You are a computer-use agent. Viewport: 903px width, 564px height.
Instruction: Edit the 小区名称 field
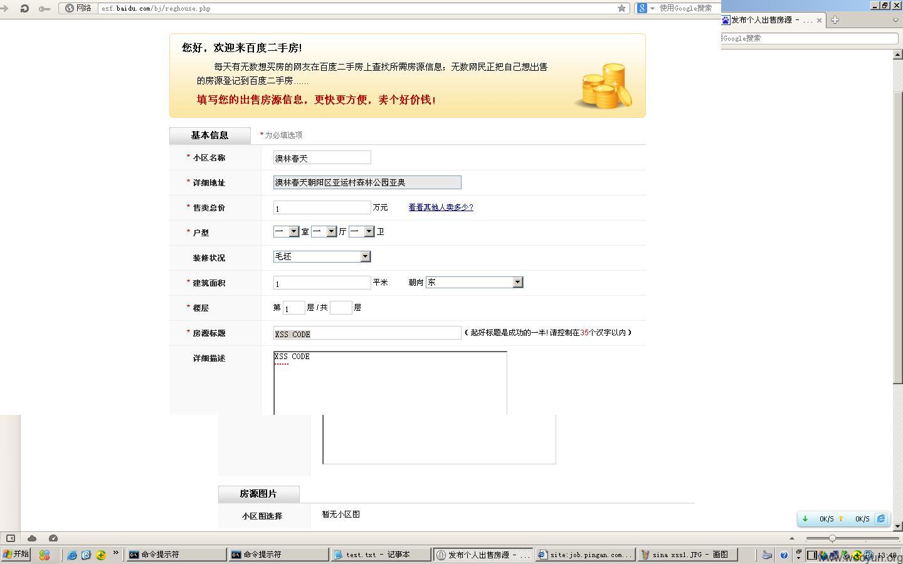[322, 158]
